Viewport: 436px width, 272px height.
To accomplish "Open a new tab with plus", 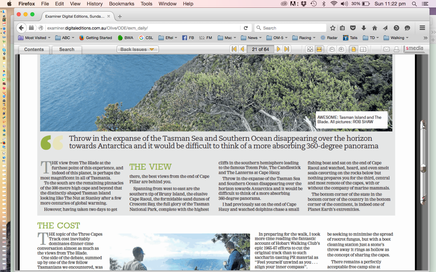I will 120,16.
